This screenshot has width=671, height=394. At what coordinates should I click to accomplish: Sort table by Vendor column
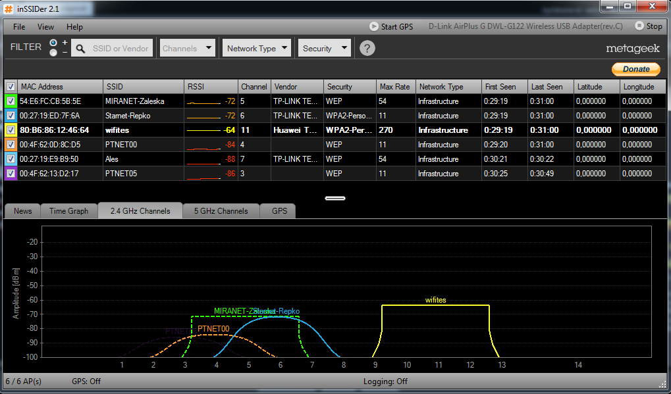[298, 87]
